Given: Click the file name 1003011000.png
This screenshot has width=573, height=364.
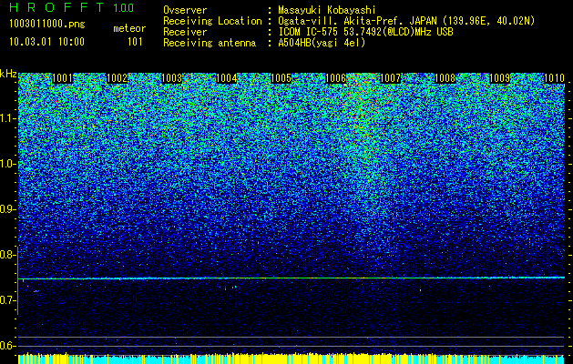Looking at the screenshot, I should tap(47, 24).
